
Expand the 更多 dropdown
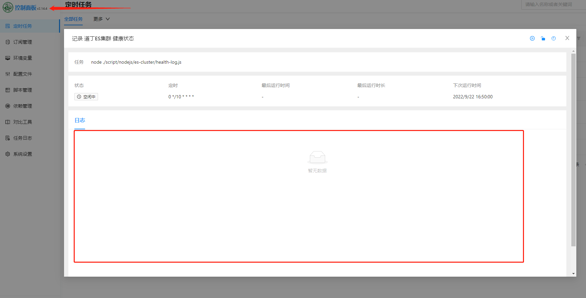(101, 19)
